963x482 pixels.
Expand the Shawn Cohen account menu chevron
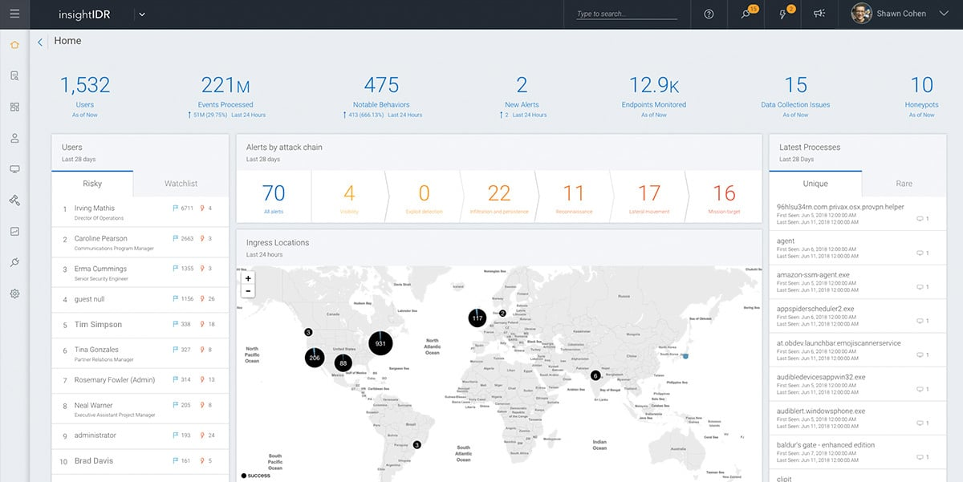click(x=943, y=14)
